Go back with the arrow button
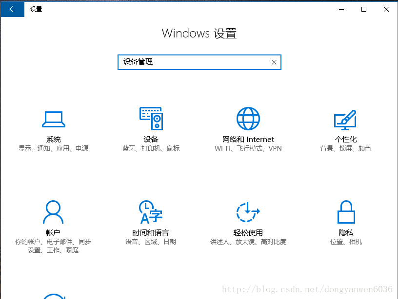 [13, 9]
